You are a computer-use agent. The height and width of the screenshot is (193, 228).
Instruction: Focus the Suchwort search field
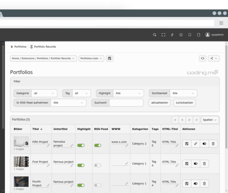(126, 103)
